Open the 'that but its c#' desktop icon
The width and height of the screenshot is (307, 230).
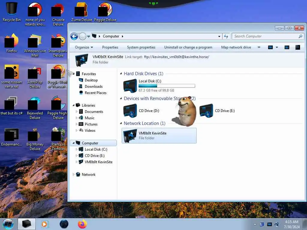[12, 106]
